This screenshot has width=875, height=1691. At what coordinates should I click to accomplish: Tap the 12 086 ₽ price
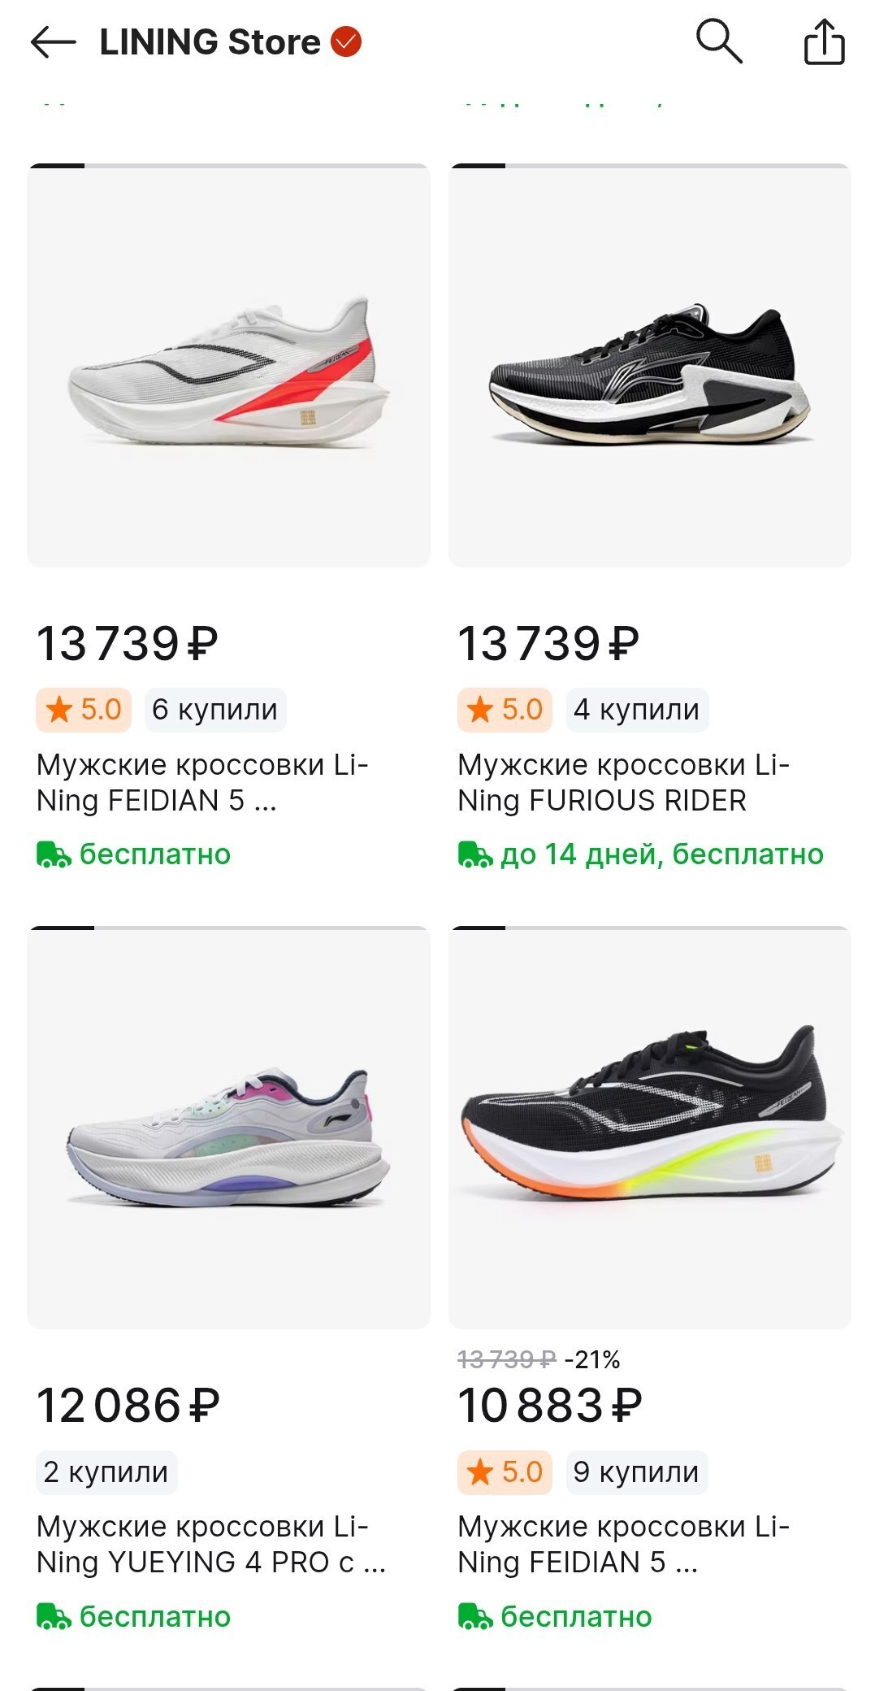(128, 1406)
